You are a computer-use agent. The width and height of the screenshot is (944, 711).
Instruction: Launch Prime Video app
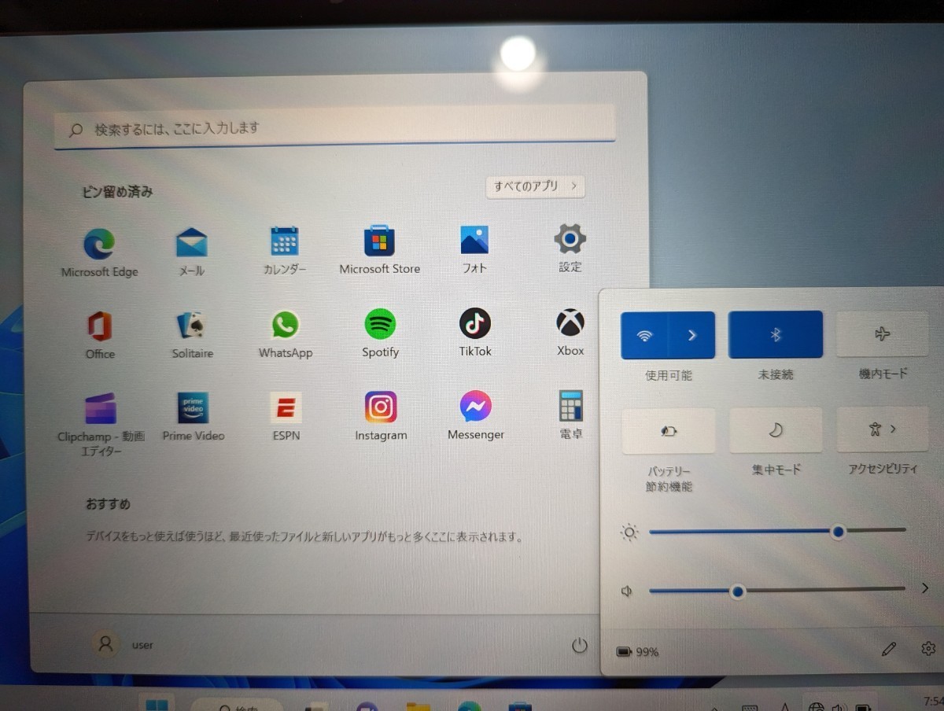(194, 418)
